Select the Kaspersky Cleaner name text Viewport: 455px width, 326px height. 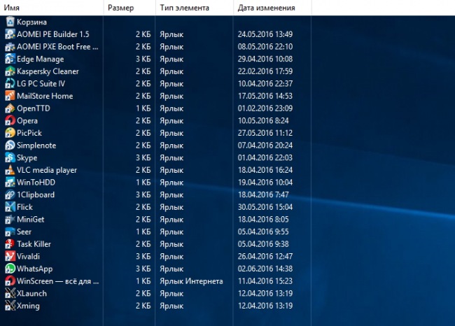pyautogui.click(x=48, y=71)
